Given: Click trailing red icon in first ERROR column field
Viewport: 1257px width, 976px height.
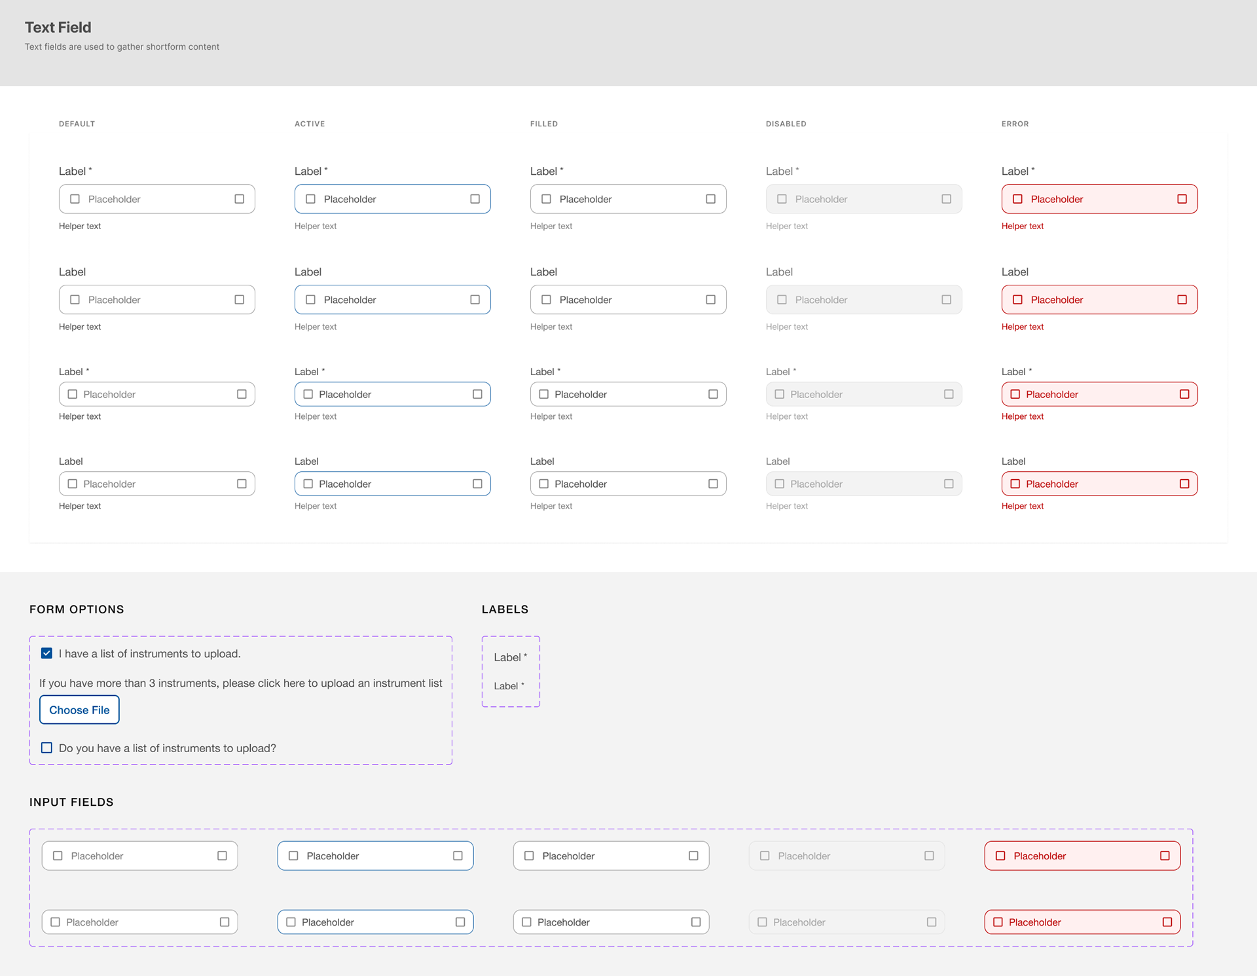Looking at the screenshot, I should [x=1182, y=199].
